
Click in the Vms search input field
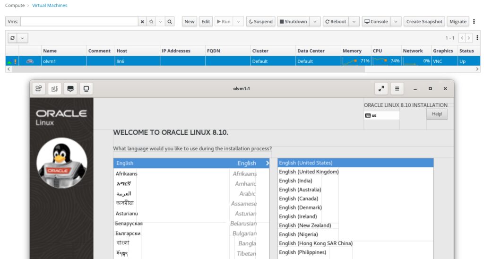coord(79,22)
